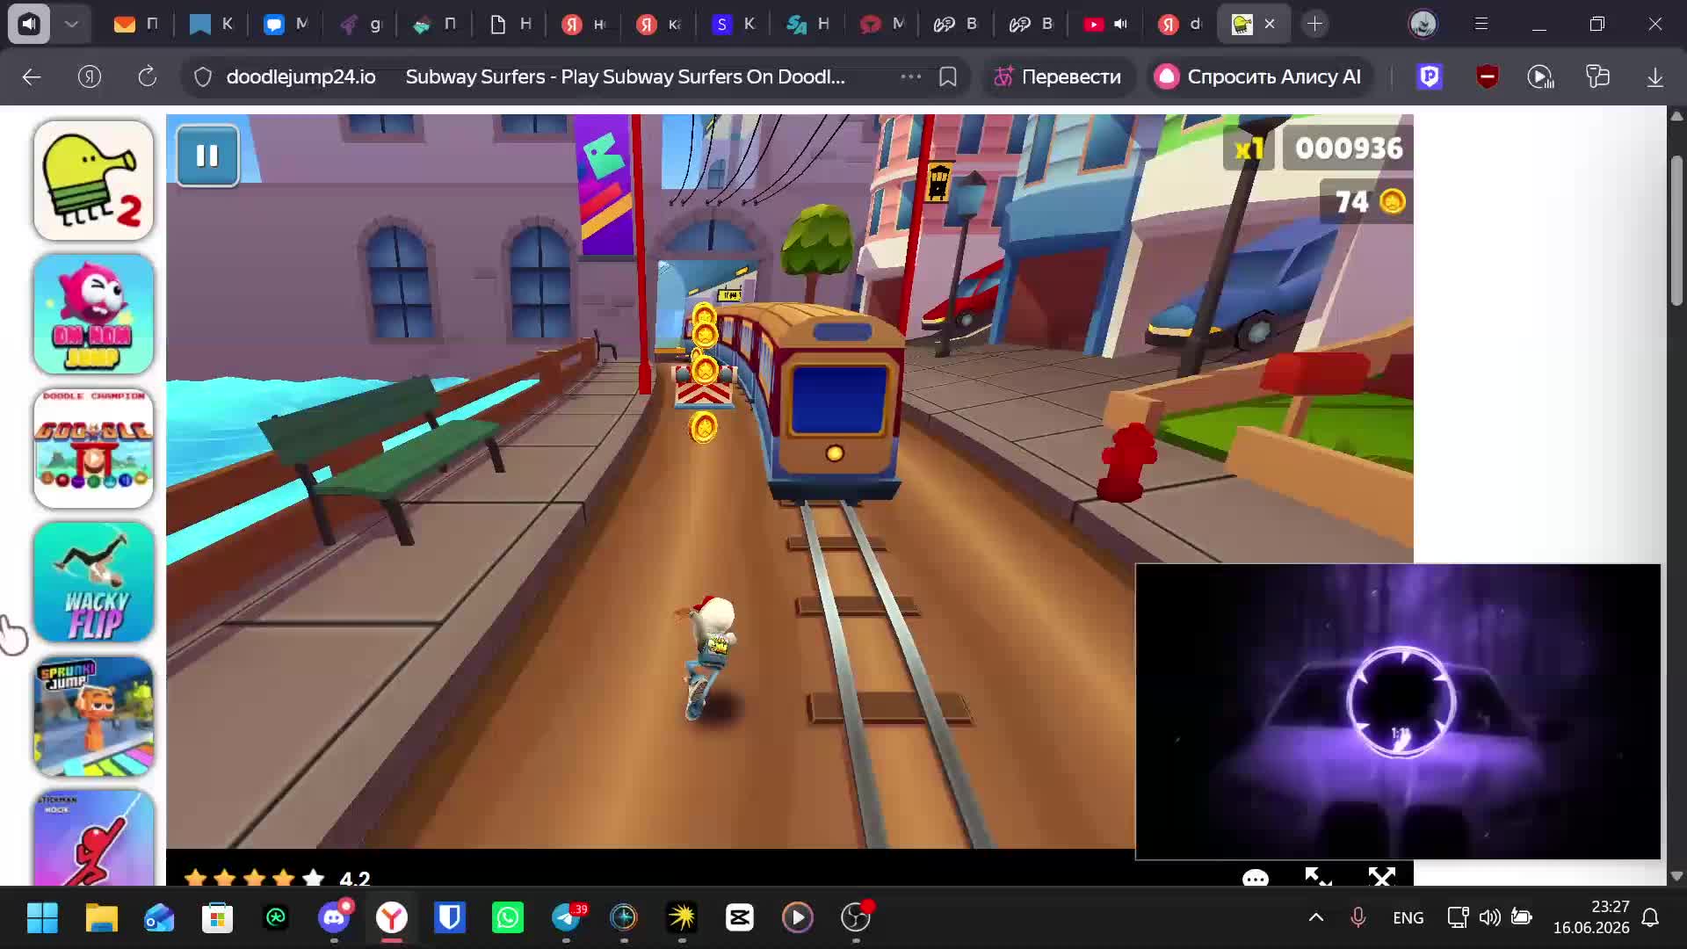Screen dimensions: 1687x949
Task: Open the Sprunki Jump game thumbnail
Action: pos(94,716)
